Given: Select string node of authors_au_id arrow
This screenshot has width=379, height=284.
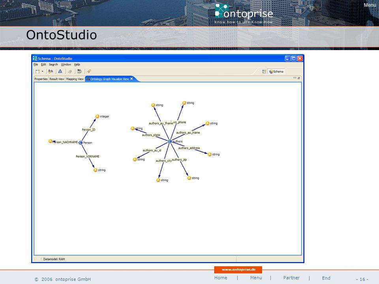Looking at the screenshot, I should [x=135, y=159].
